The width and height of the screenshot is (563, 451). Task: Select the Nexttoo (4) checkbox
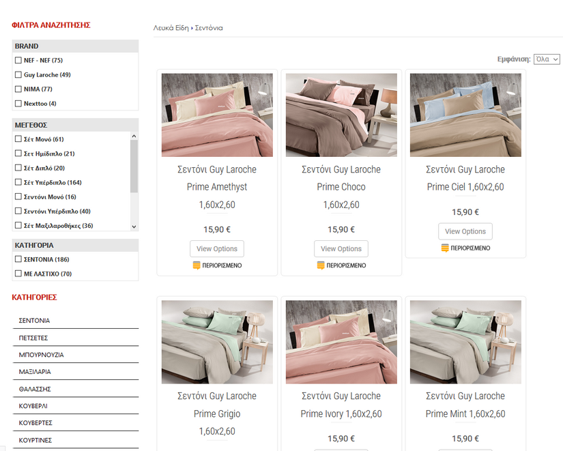click(x=18, y=104)
